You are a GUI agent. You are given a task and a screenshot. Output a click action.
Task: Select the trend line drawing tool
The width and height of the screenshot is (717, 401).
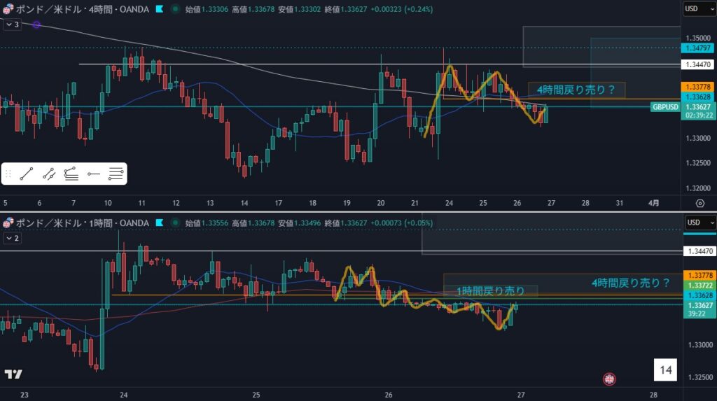point(27,174)
